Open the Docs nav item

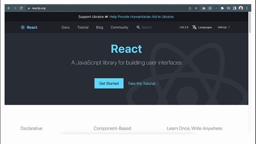tap(66, 27)
